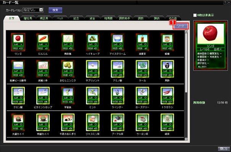This screenshot has width=231, height=152.
Task: Click the 閉じる close button
Action: pos(224,149)
